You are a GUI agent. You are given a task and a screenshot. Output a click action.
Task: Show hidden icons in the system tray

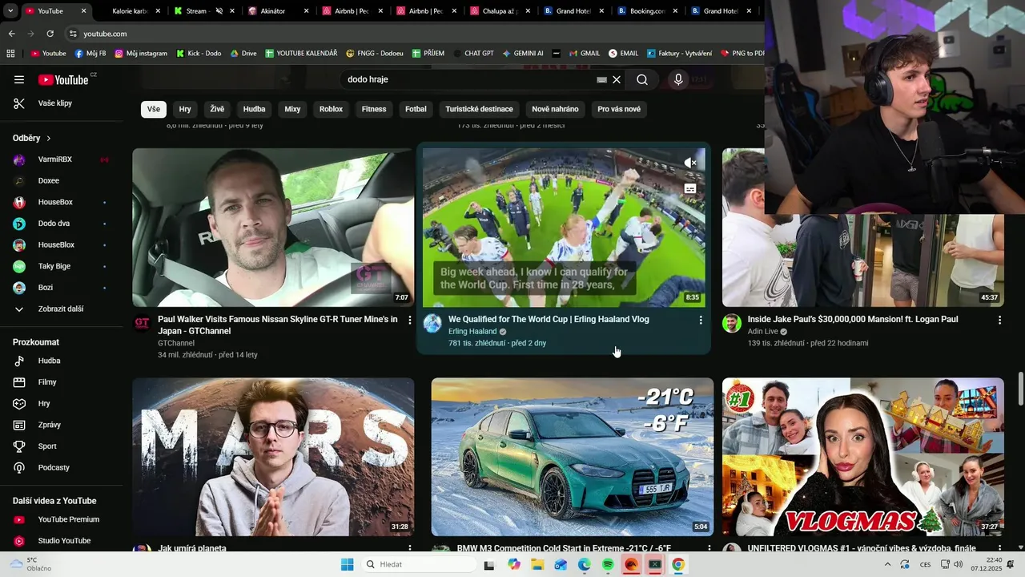click(x=887, y=565)
